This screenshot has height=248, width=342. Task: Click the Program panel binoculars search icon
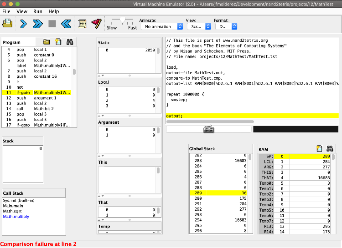(70, 42)
